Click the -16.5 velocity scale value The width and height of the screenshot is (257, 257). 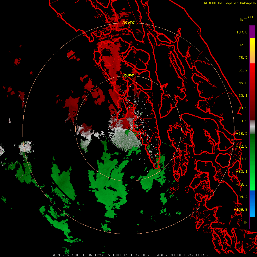[242, 134]
